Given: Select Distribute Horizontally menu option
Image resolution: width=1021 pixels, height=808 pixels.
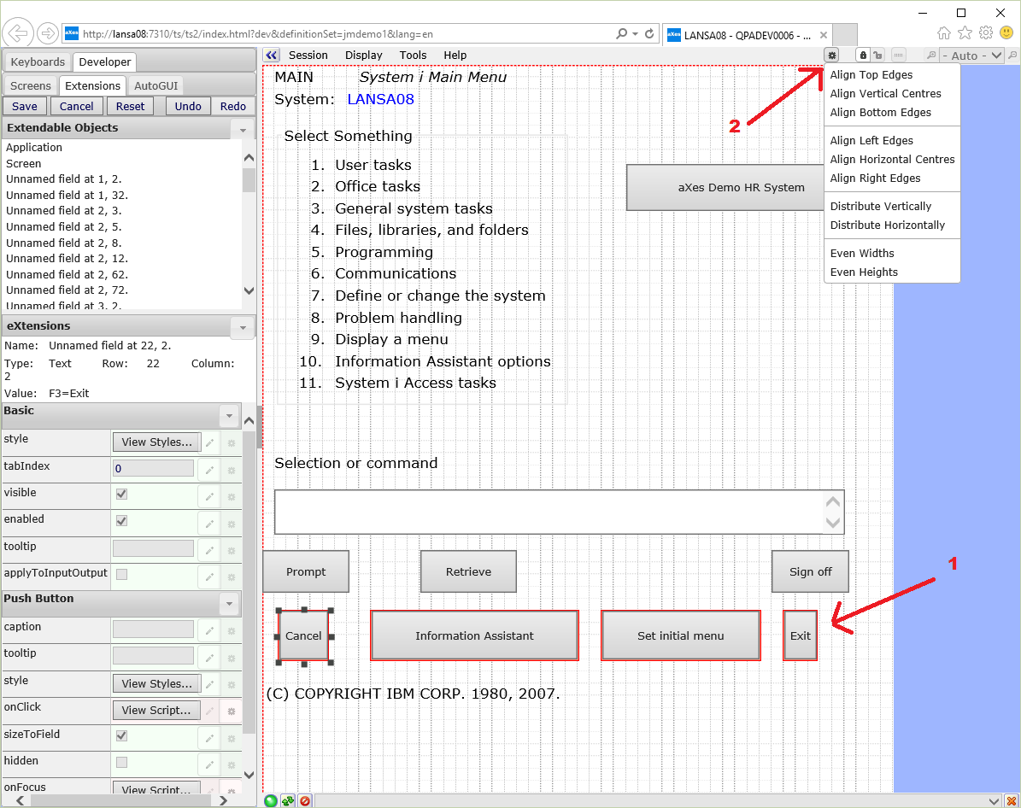Looking at the screenshot, I should click(887, 225).
